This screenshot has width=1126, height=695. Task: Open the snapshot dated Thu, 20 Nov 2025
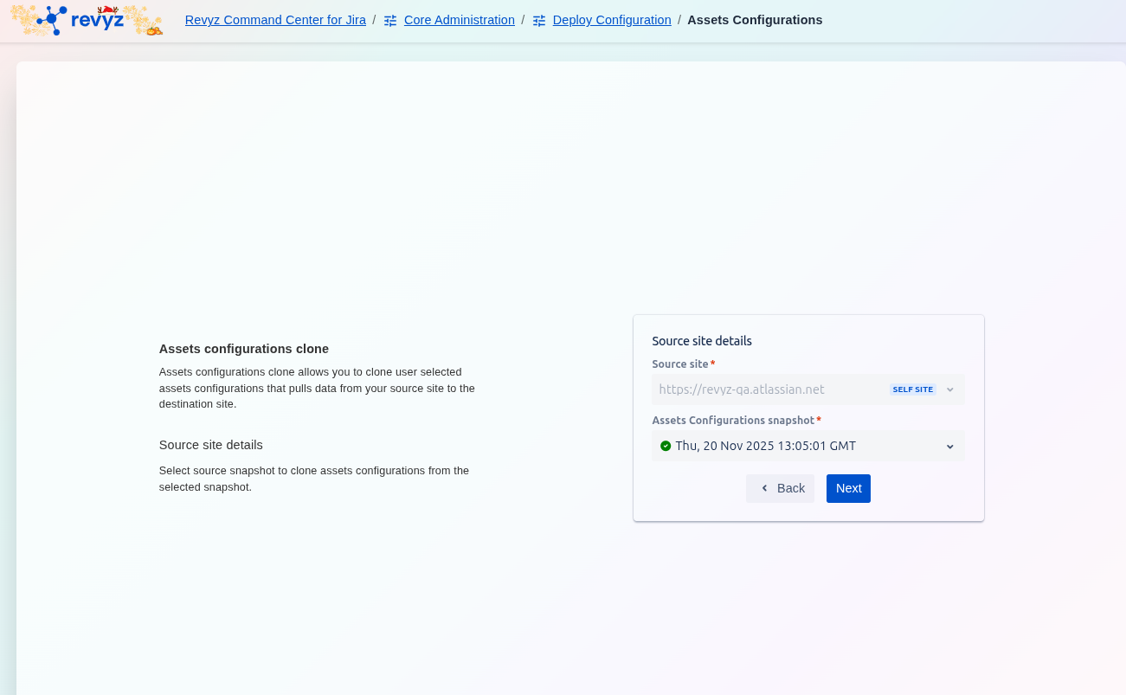[x=765, y=447]
